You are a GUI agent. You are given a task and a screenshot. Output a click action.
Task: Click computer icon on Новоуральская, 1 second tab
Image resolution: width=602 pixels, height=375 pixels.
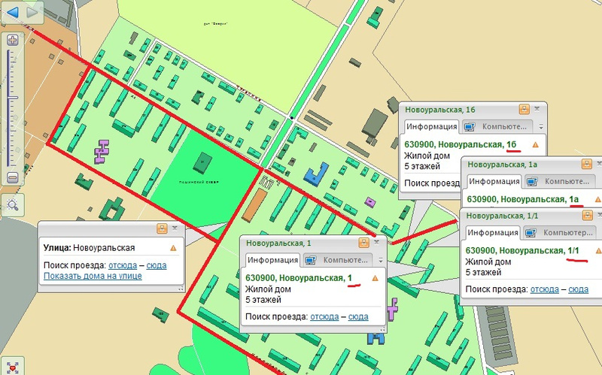tap(311, 260)
